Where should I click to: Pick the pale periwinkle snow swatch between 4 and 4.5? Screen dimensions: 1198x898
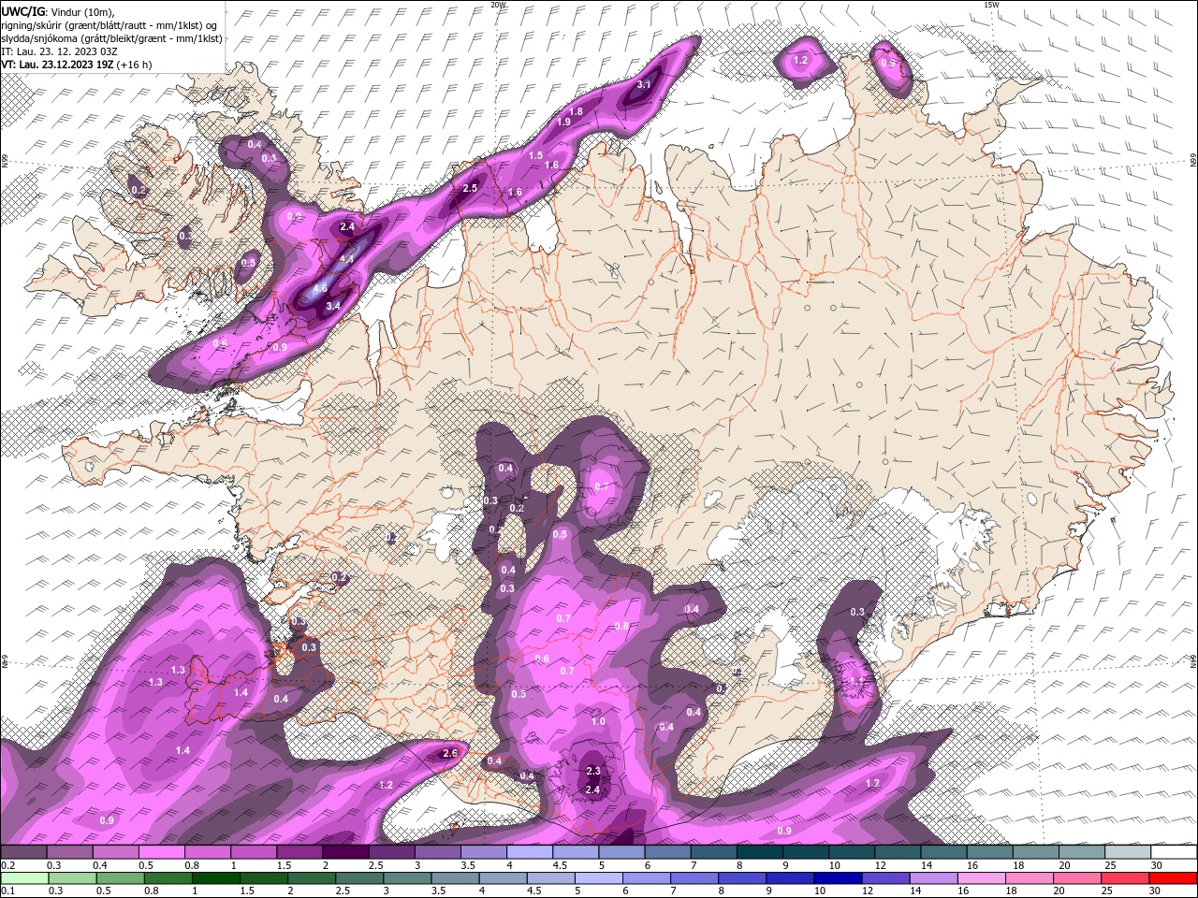point(530,852)
